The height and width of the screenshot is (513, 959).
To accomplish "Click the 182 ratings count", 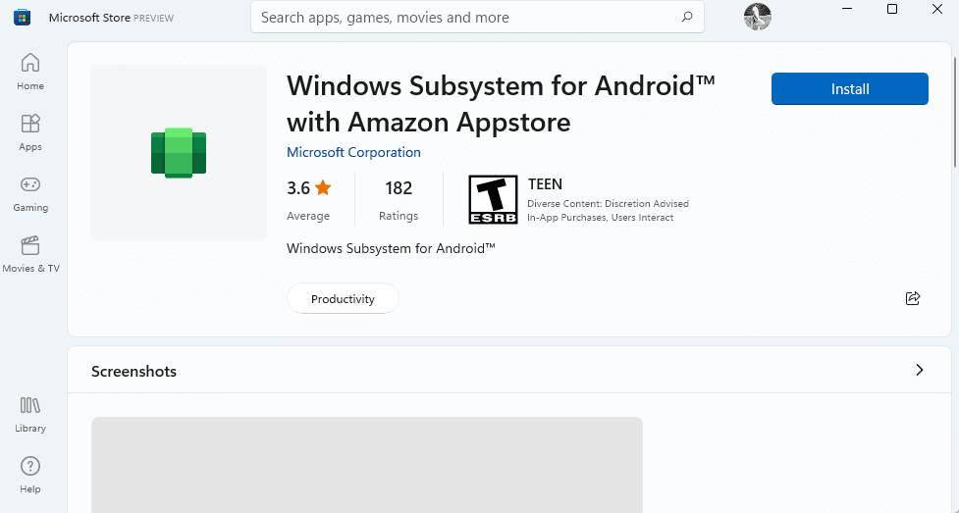I will (x=399, y=187).
